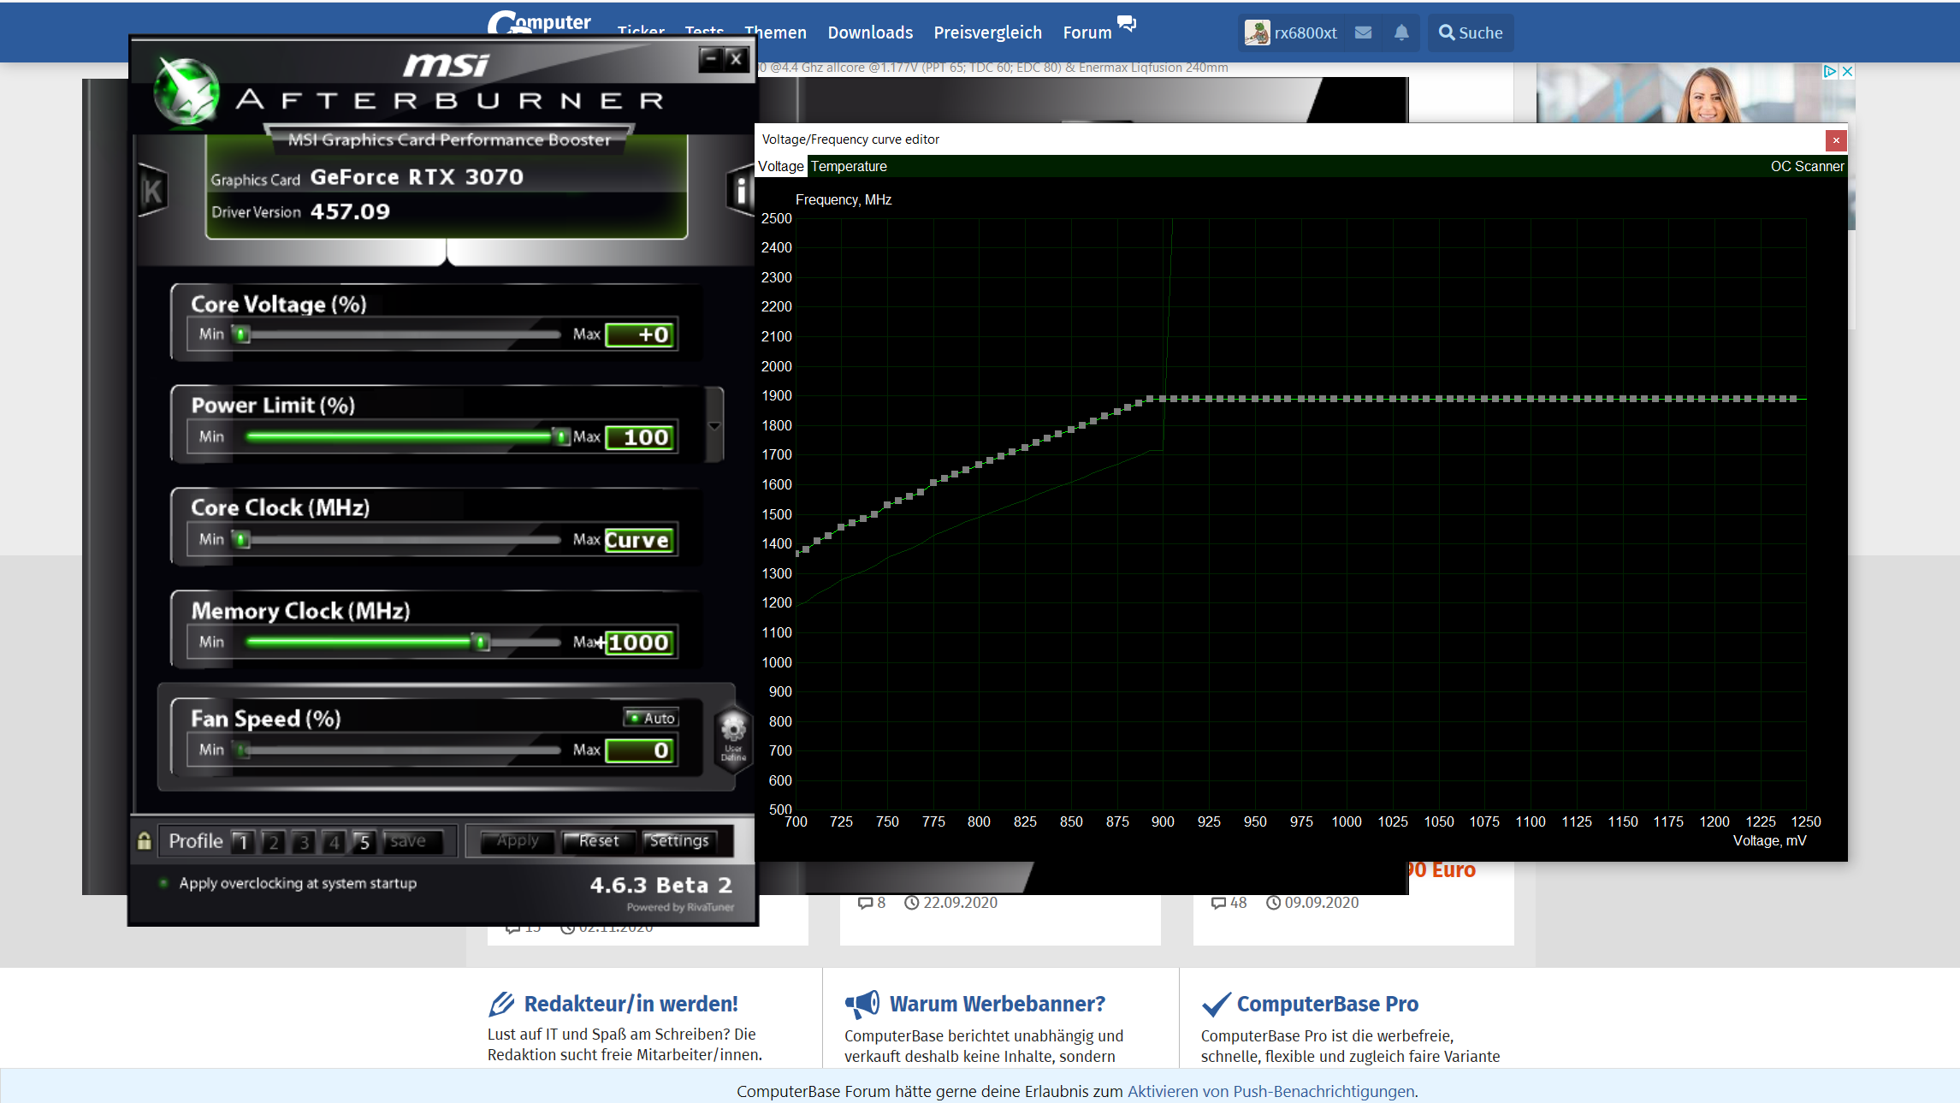Select Profile 1

[243, 842]
